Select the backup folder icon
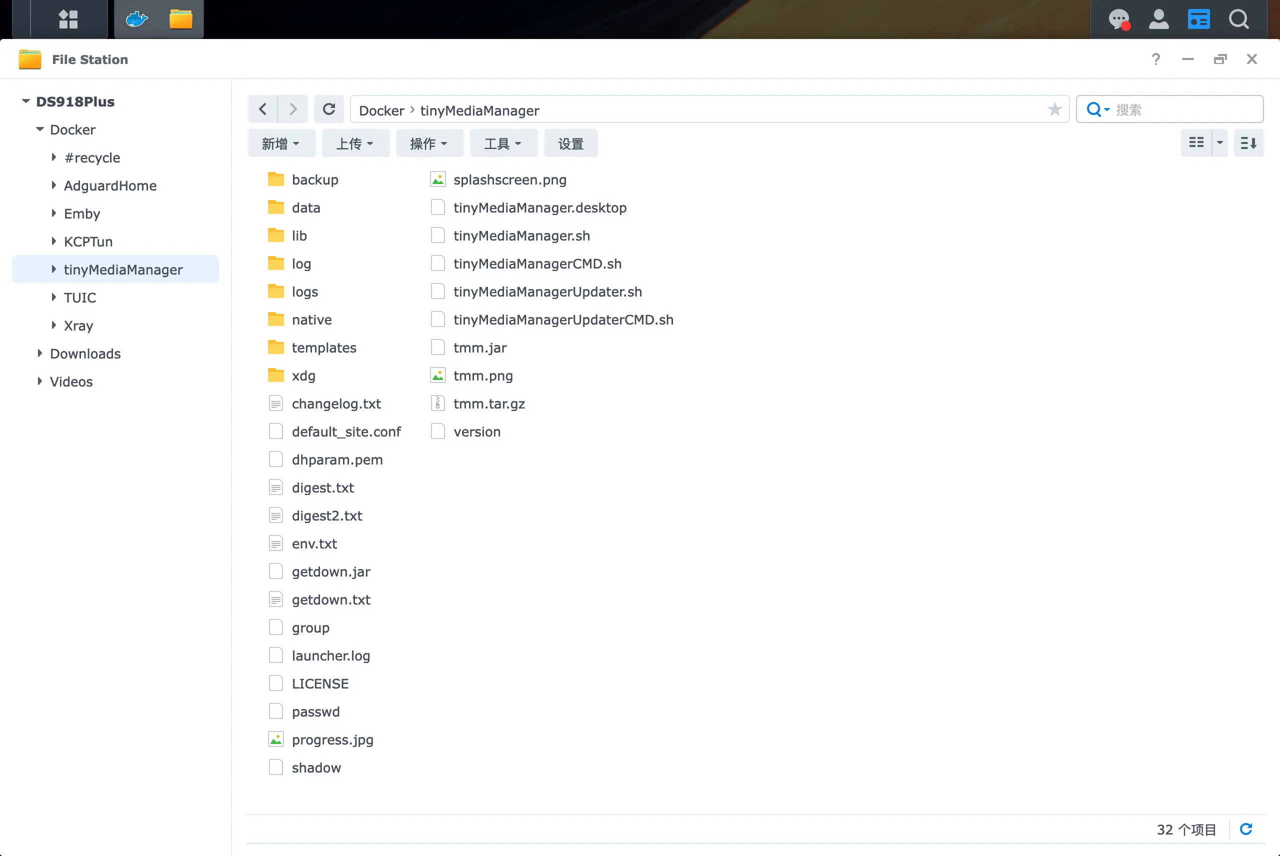This screenshot has width=1280, height=856. click(276, 179)
